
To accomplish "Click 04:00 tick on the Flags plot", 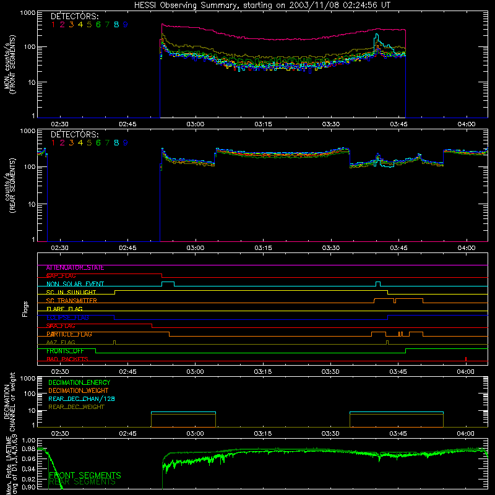I will tap(466, 372).
